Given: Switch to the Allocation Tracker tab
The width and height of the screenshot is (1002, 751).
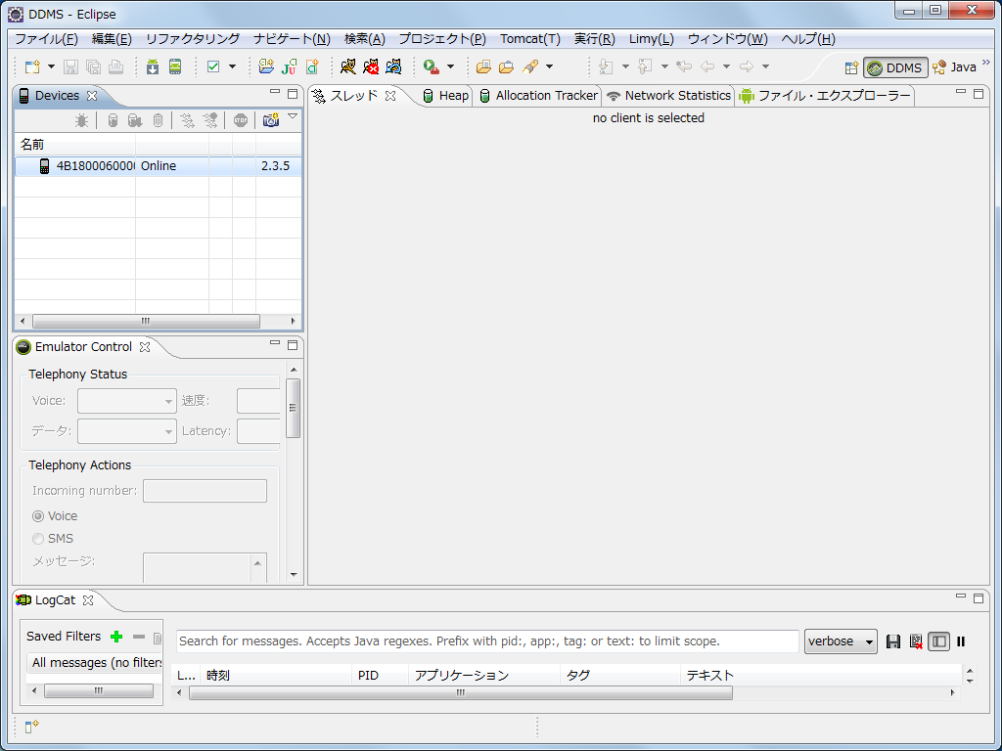Looking at the screenshot, I should (x=539, y=96).
